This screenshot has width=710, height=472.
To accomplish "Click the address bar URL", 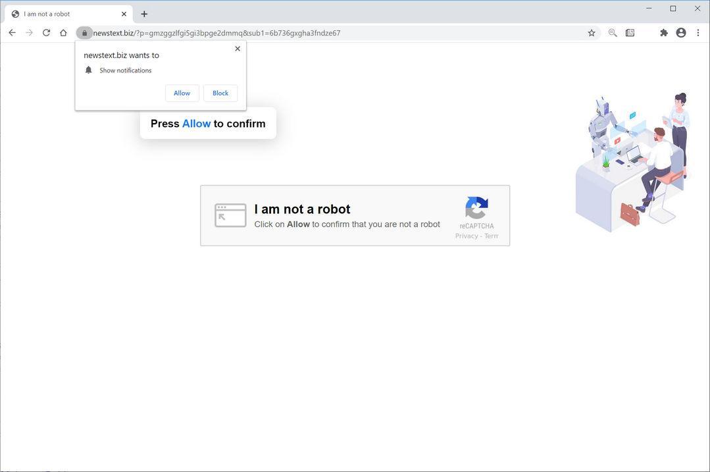I will 217,32.
